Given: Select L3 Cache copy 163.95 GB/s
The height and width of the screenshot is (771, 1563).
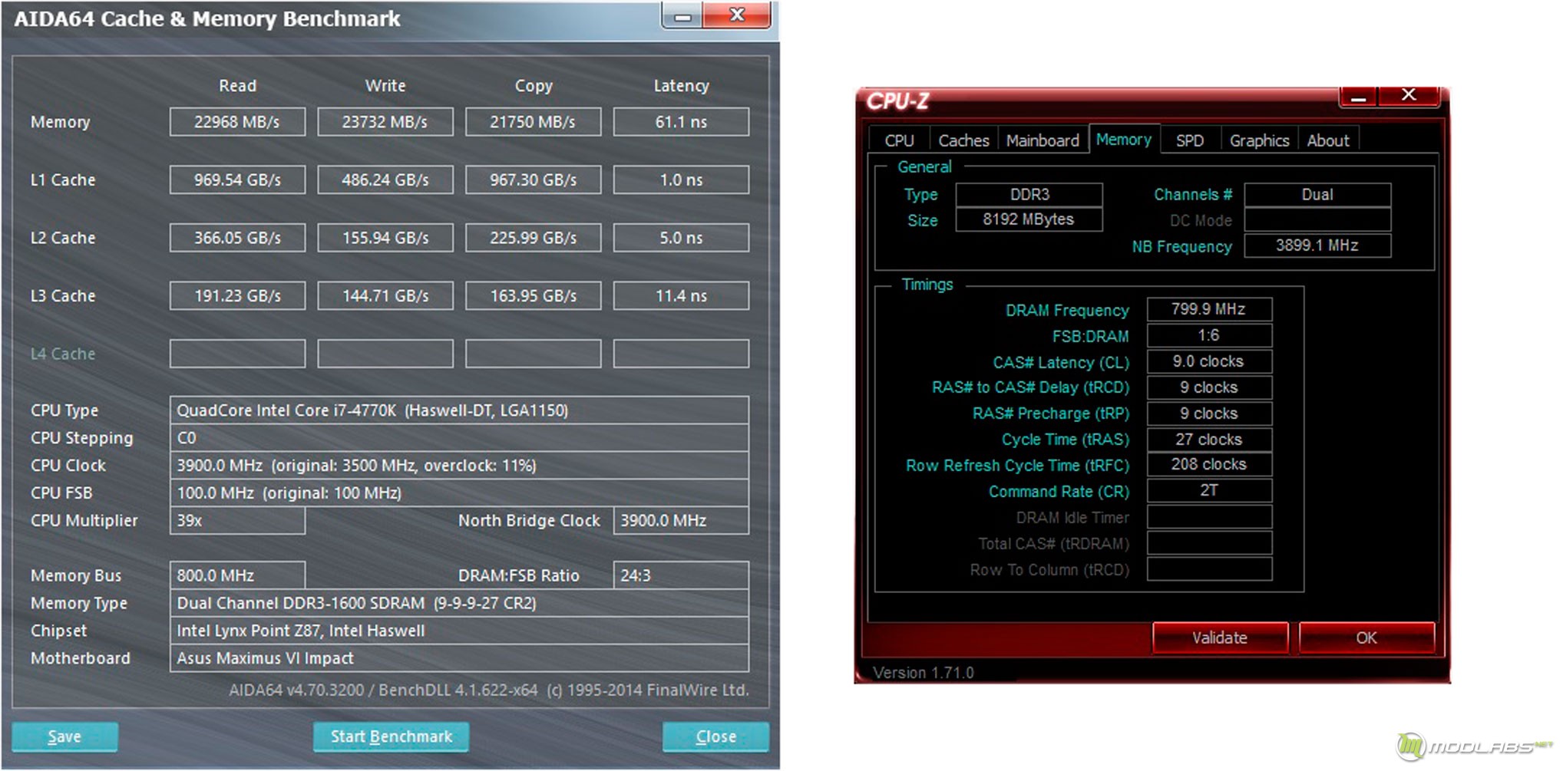Looking at the screenshot, I should click(534, 295).
